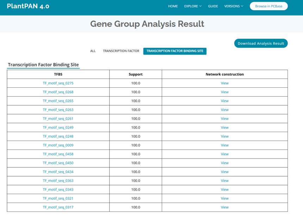Viewport: 303px width, 216px height.
Task: Expand the VERSIONS dropdown menu
Action: point(234,6)
